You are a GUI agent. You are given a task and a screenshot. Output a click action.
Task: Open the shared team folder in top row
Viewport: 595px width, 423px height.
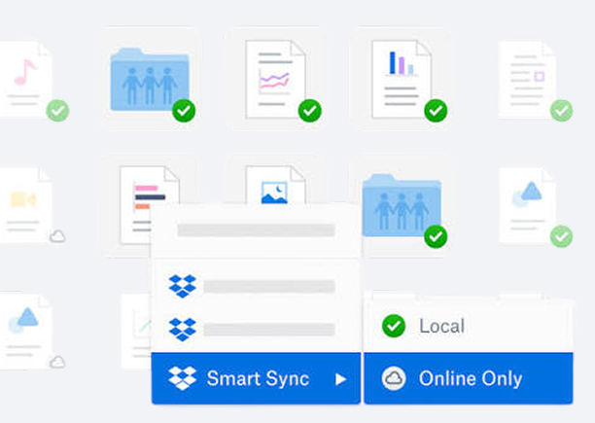pos(150,80)
